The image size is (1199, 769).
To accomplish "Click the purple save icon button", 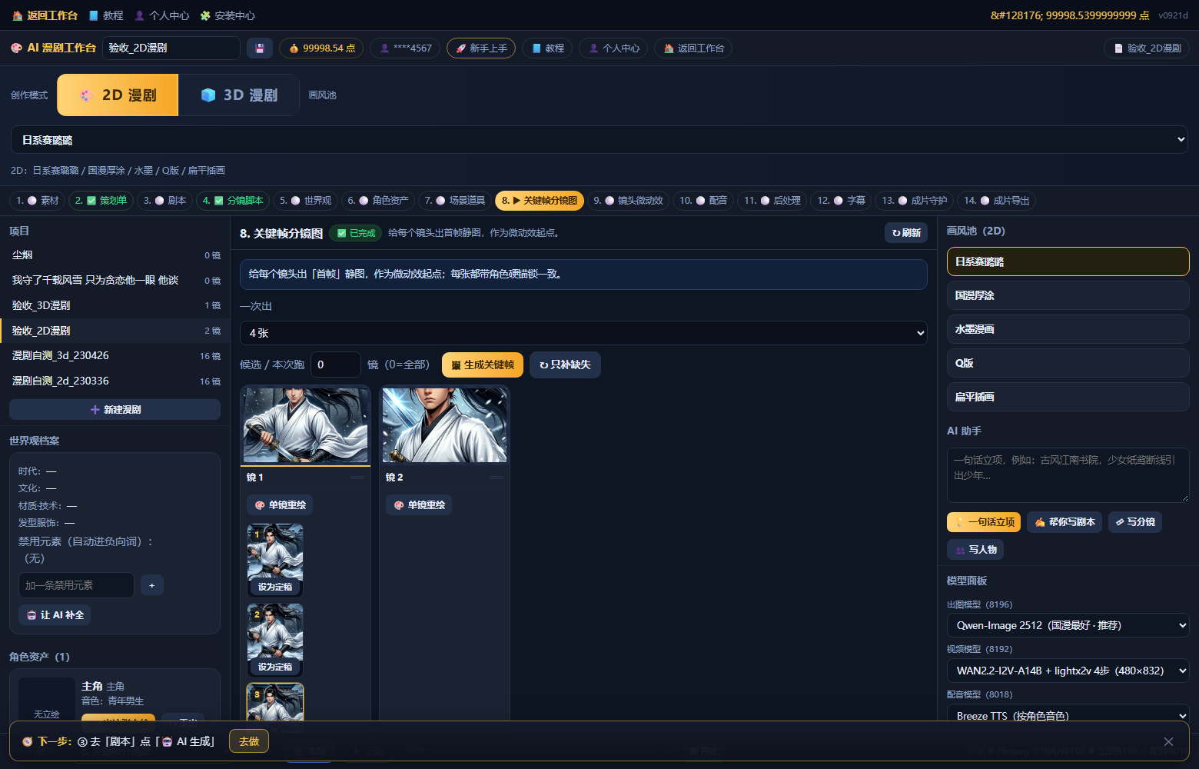I will click(x=260, y=48).
